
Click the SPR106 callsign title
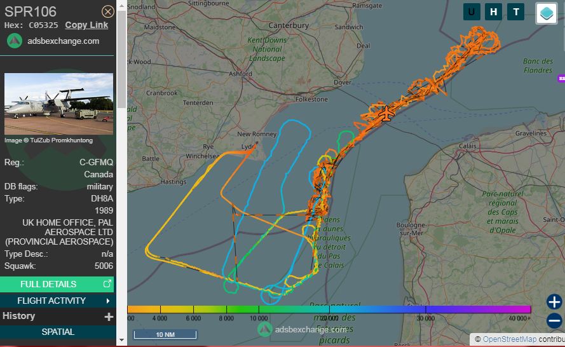[x=31, y=11]
